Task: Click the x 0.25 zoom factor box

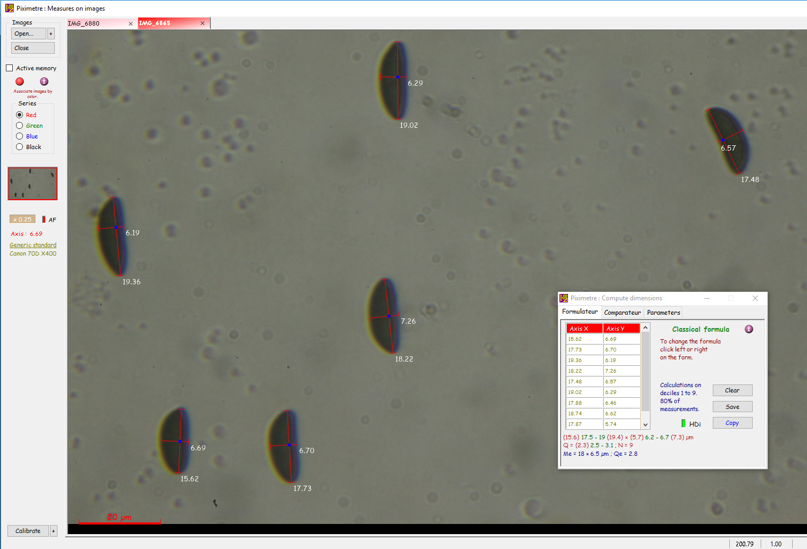Action: tap(22, 219)
